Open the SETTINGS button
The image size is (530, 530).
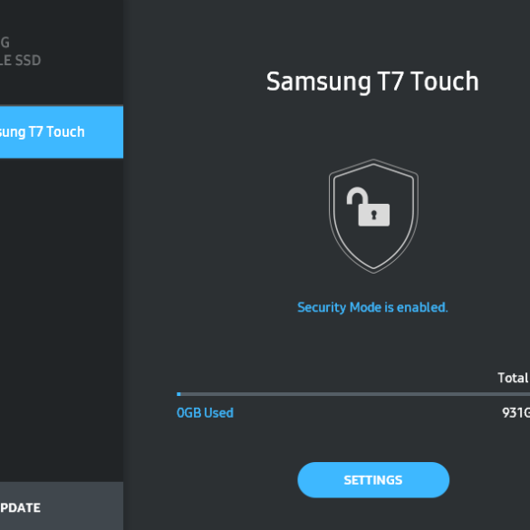373,479
